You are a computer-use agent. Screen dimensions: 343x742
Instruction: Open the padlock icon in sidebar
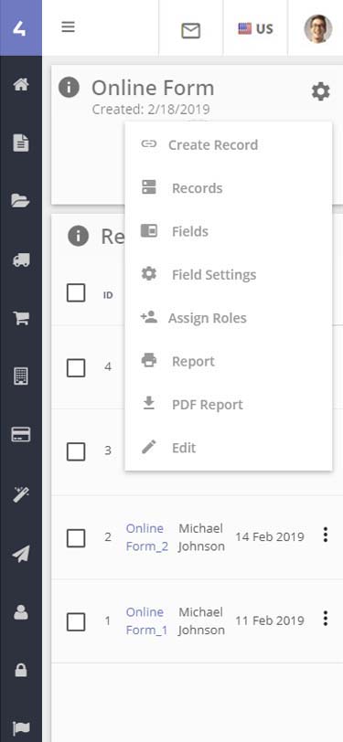coord(21,671)
